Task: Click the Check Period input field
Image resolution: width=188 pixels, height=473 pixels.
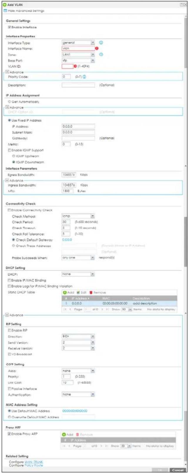Action: (x=66, y=222)
